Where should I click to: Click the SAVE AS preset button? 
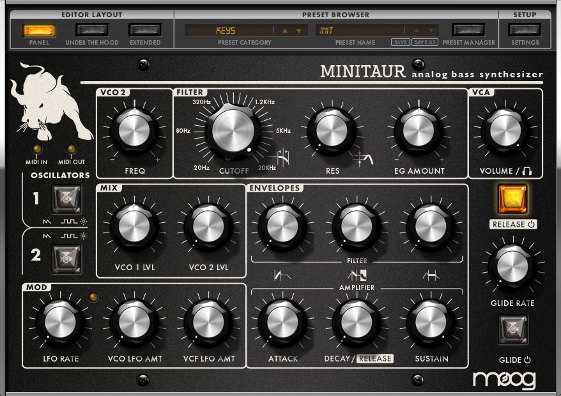click(x=425, y=42)
